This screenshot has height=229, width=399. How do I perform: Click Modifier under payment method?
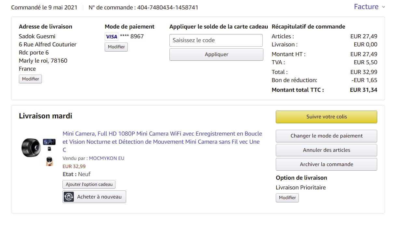(x=116, y=47)
